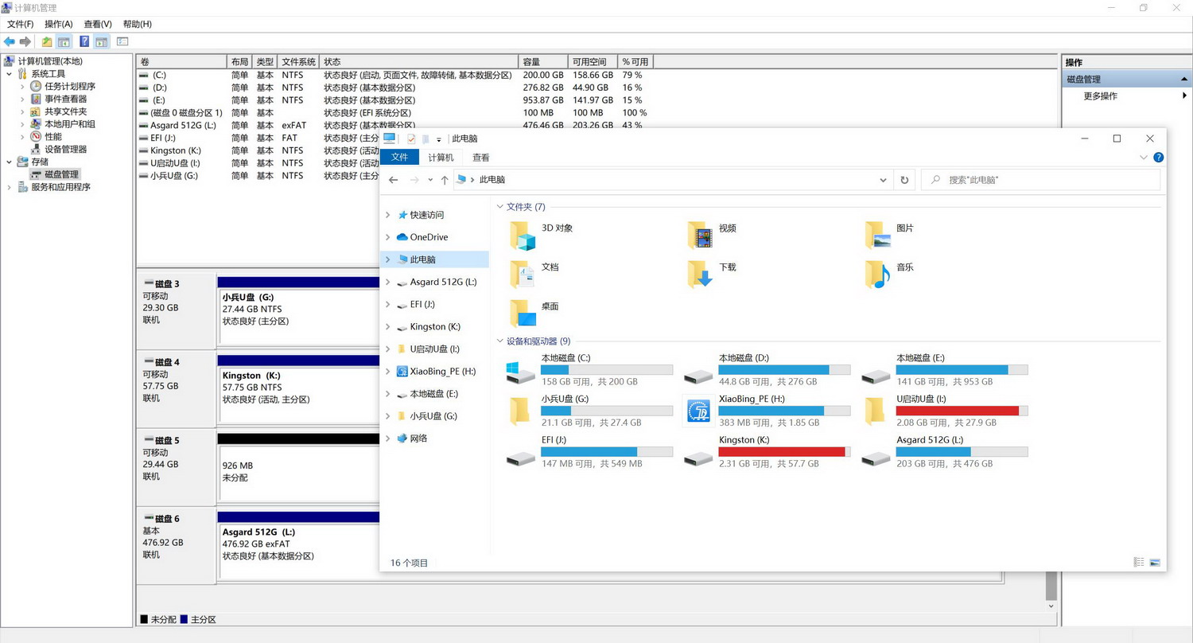
Task: Click the Explorer refresh button
Action: coord(904,180)
